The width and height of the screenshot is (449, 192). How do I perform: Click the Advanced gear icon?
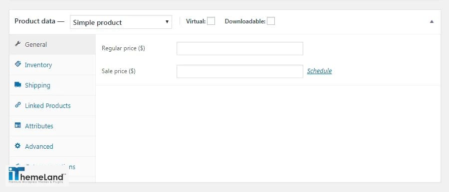pos(18,146)
